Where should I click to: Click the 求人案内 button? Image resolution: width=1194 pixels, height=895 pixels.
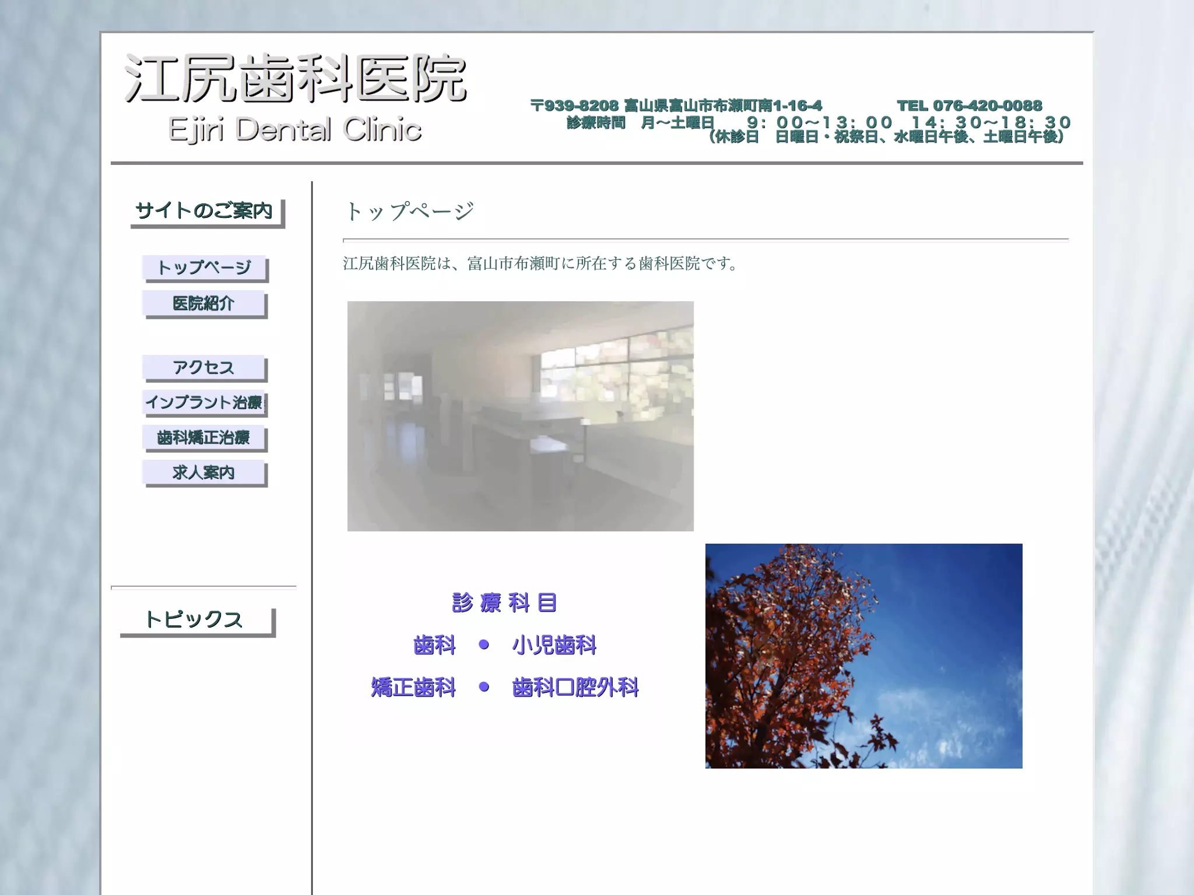point(205,473)
